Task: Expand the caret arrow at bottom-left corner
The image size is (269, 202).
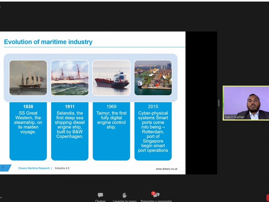Action: pos(1,198)
